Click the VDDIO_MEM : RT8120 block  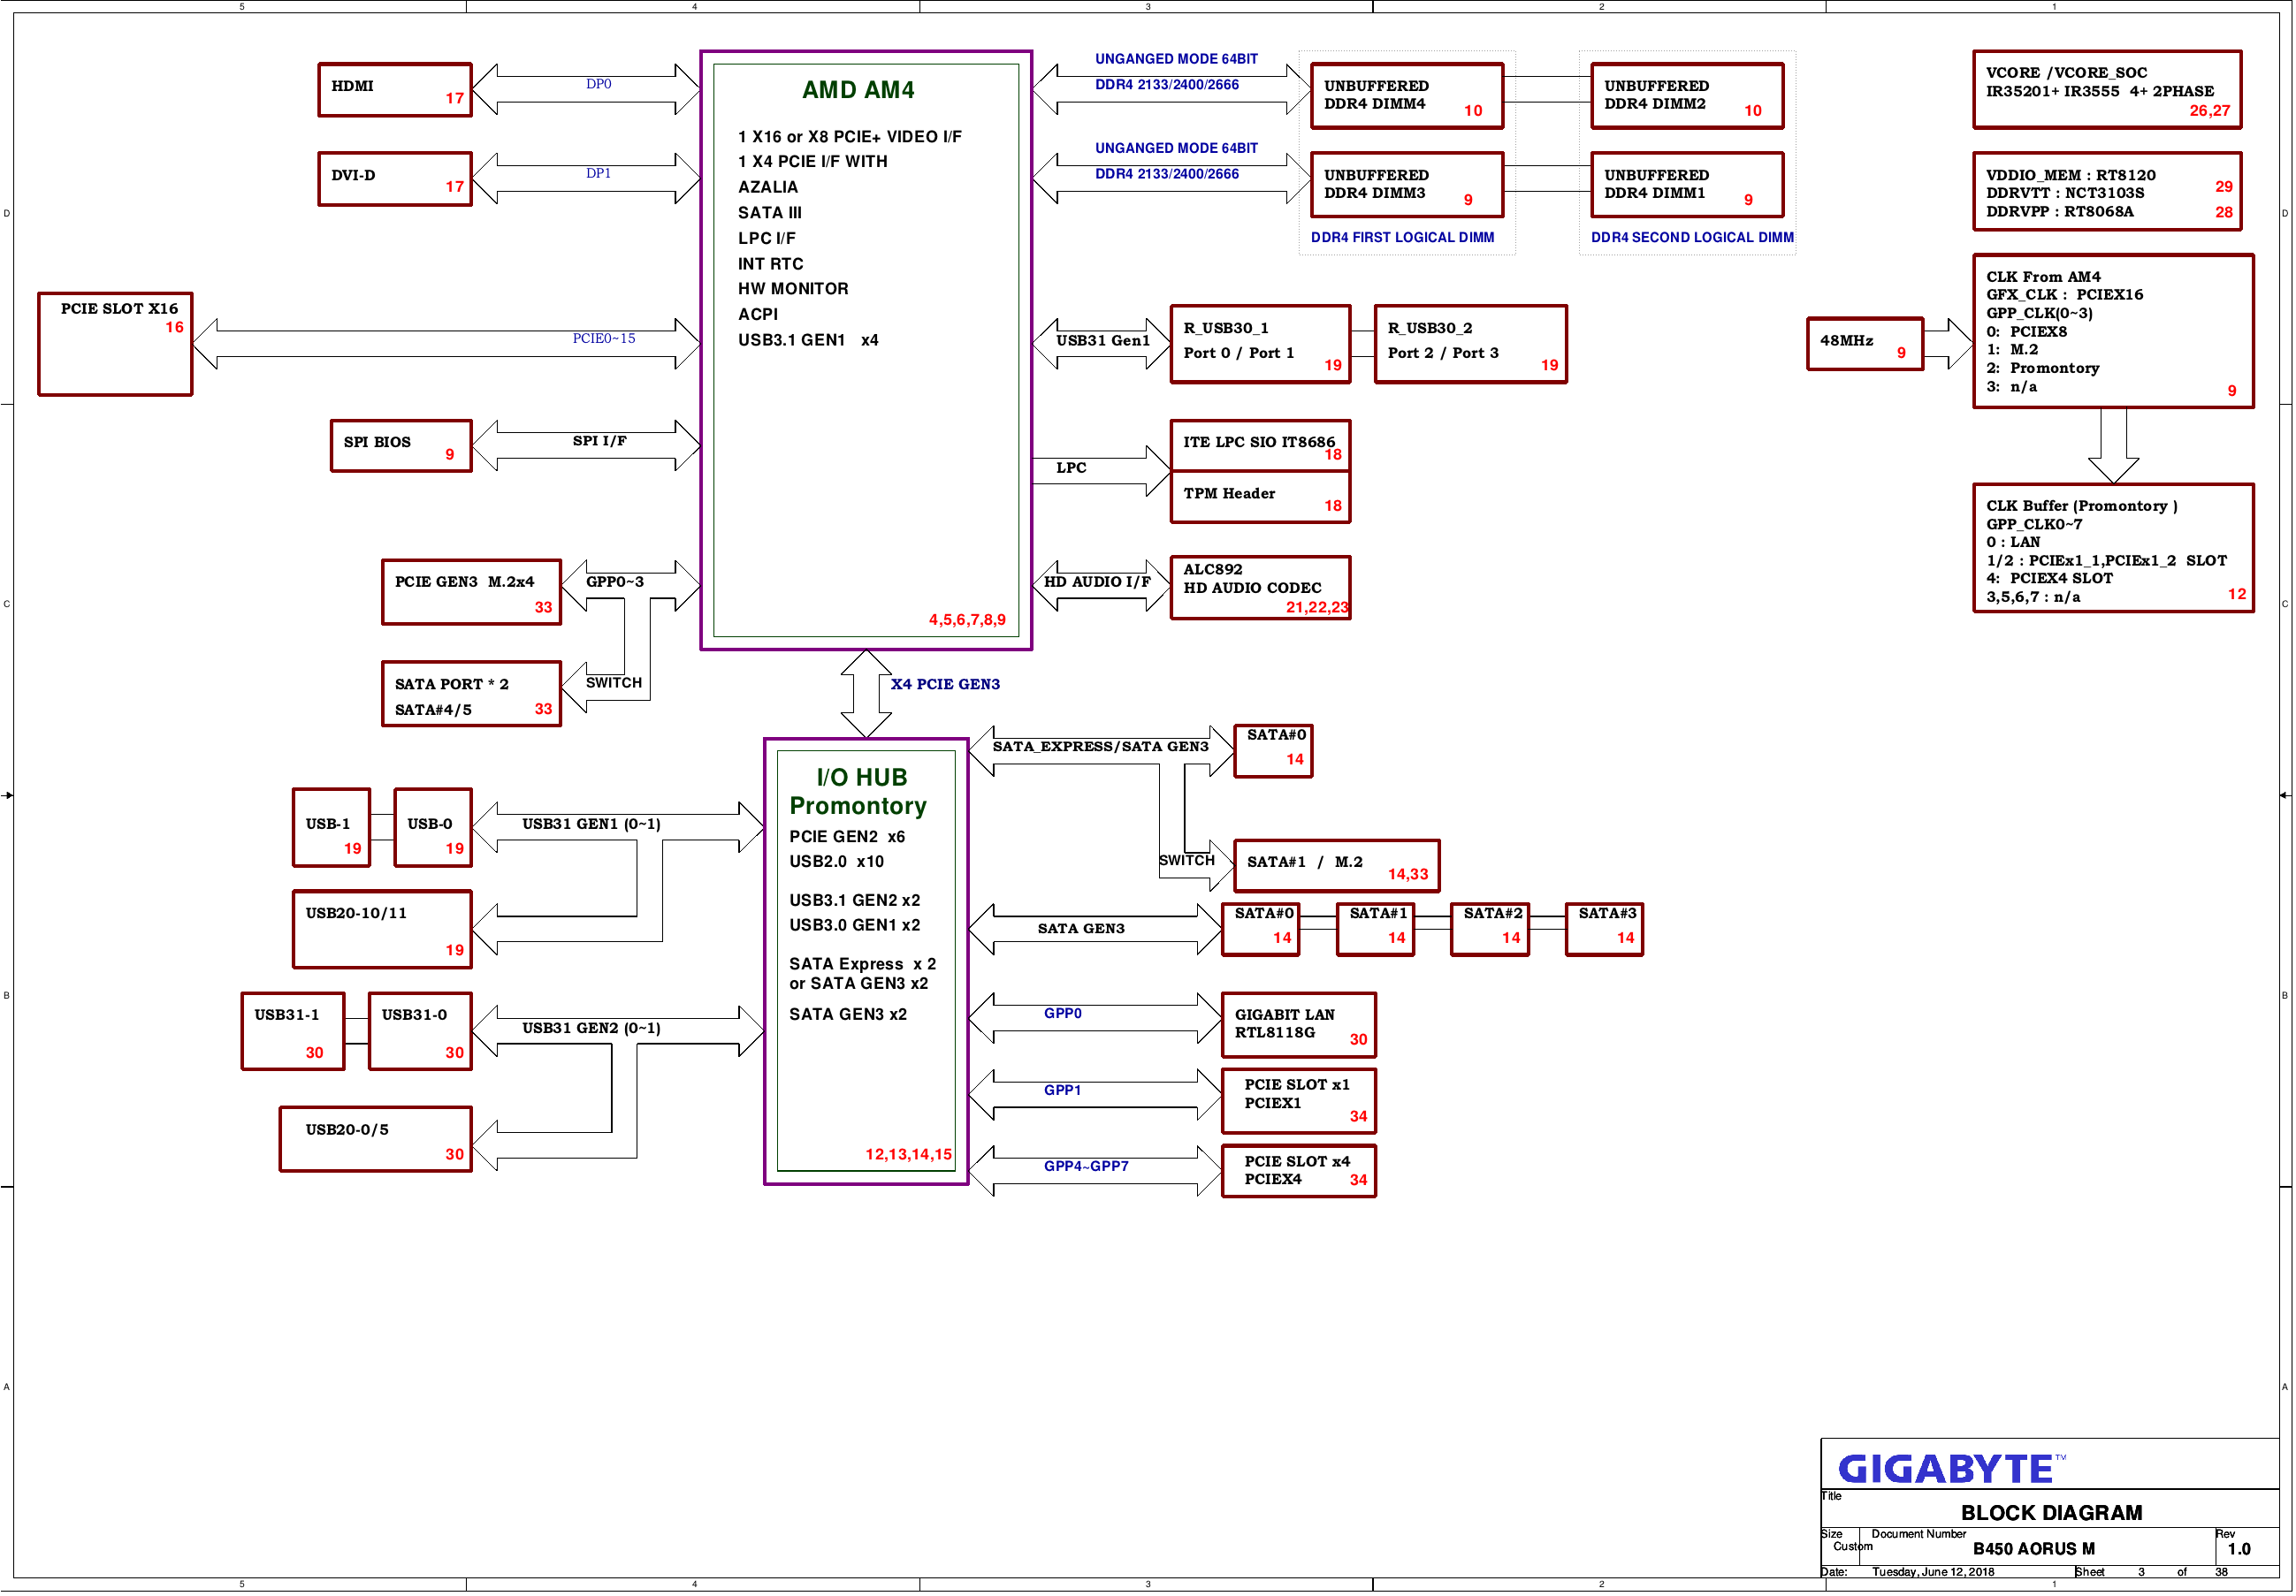pos(2107,191)
